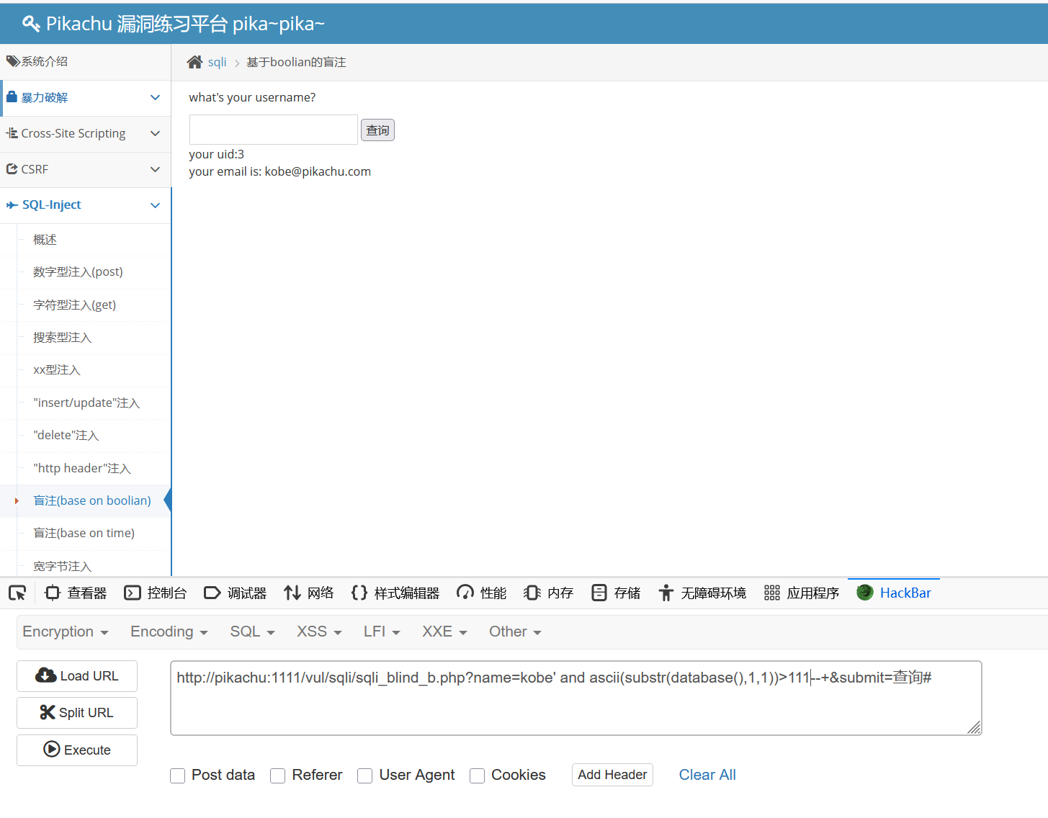Click the network arrows icon beside 网络
This screenshot has height=818, width=1048.
(x=292, y=593)
